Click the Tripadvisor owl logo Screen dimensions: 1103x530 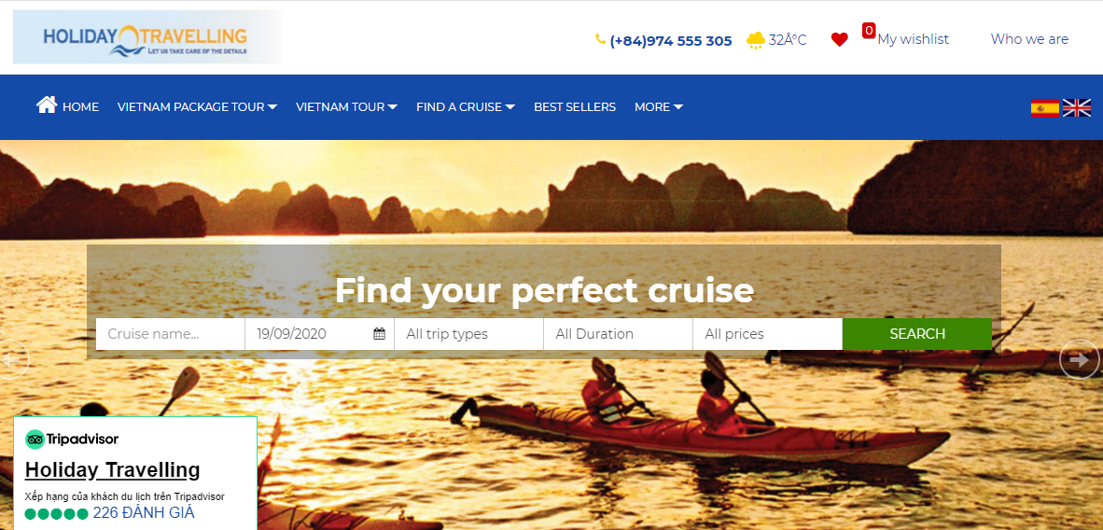(35, 439)
